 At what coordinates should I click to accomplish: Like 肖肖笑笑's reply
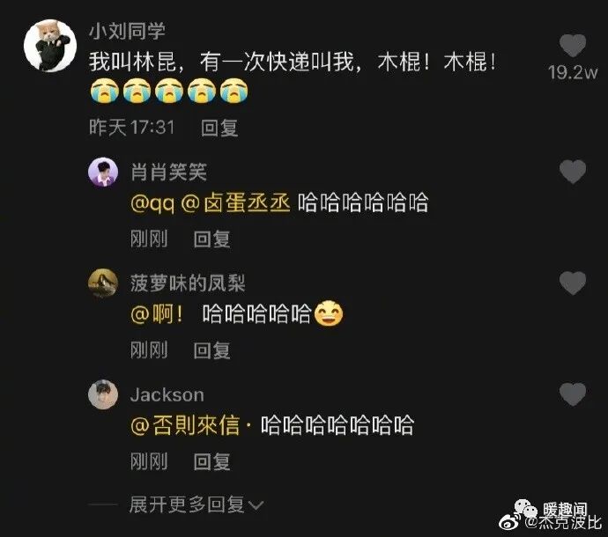573,172
